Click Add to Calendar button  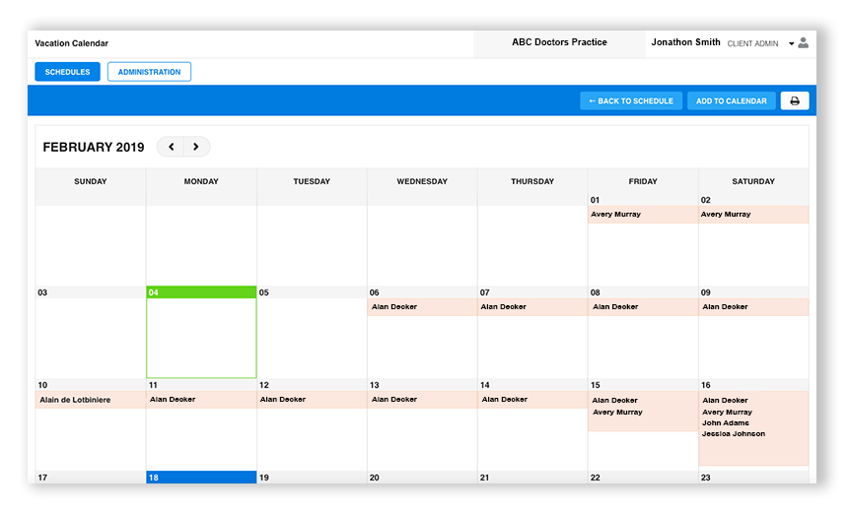pyautogui.click(x=732, y=101)
